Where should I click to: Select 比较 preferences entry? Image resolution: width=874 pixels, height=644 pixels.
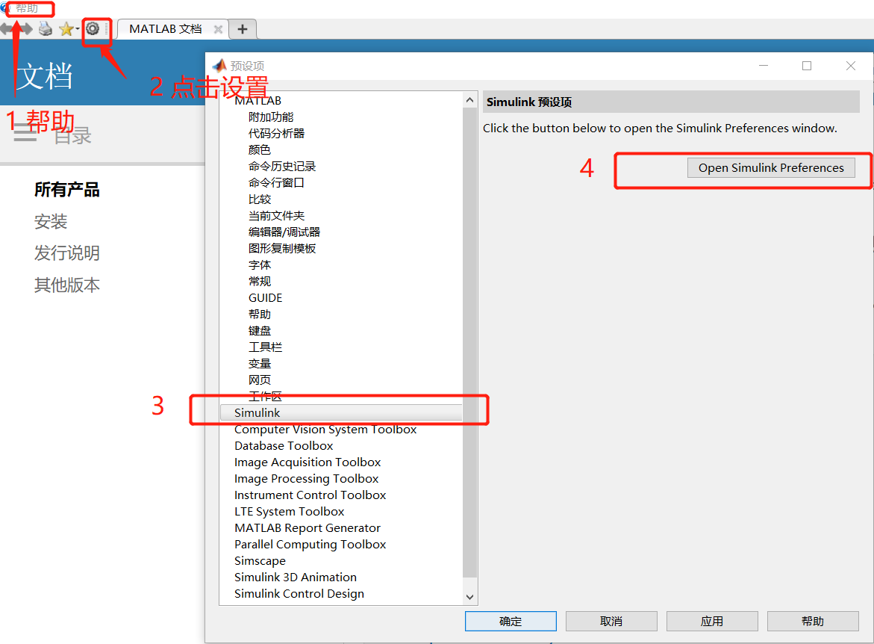pos(260,199)
